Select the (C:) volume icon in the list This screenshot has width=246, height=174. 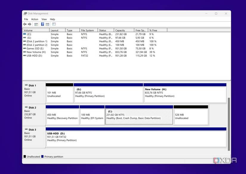(25, 34)
